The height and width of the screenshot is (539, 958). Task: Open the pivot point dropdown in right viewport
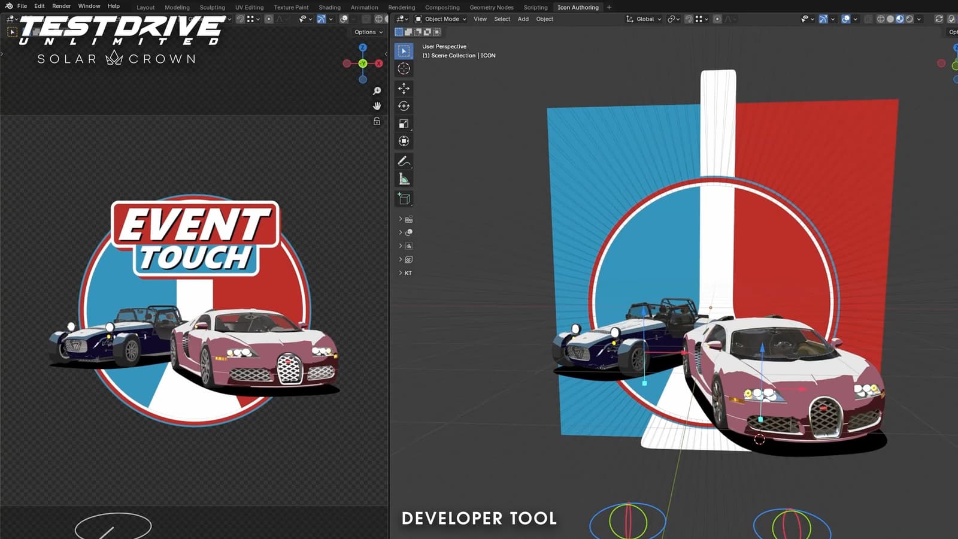coord(674,19)
